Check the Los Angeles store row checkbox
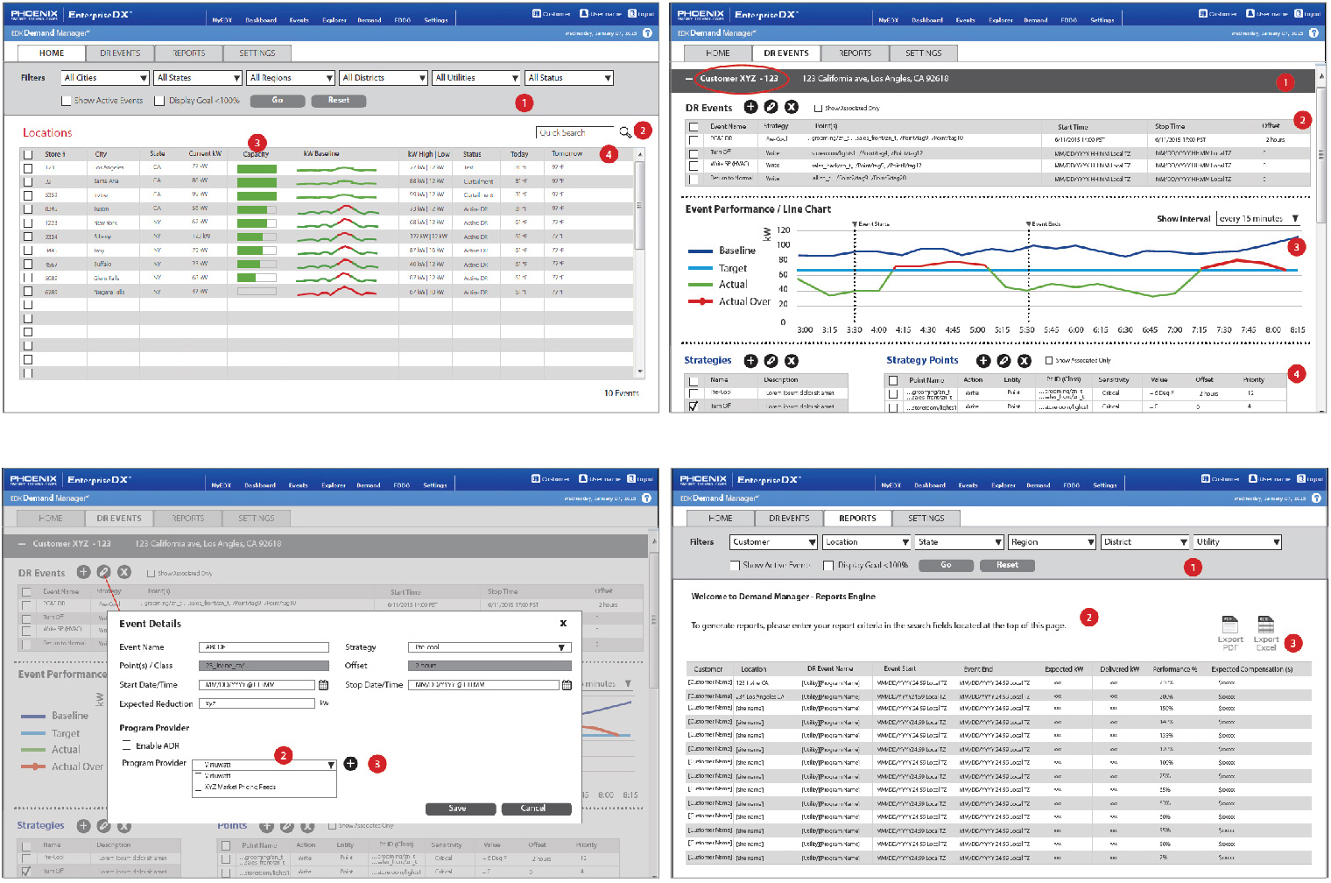The image size is (1331, 883). pos(28,167)
